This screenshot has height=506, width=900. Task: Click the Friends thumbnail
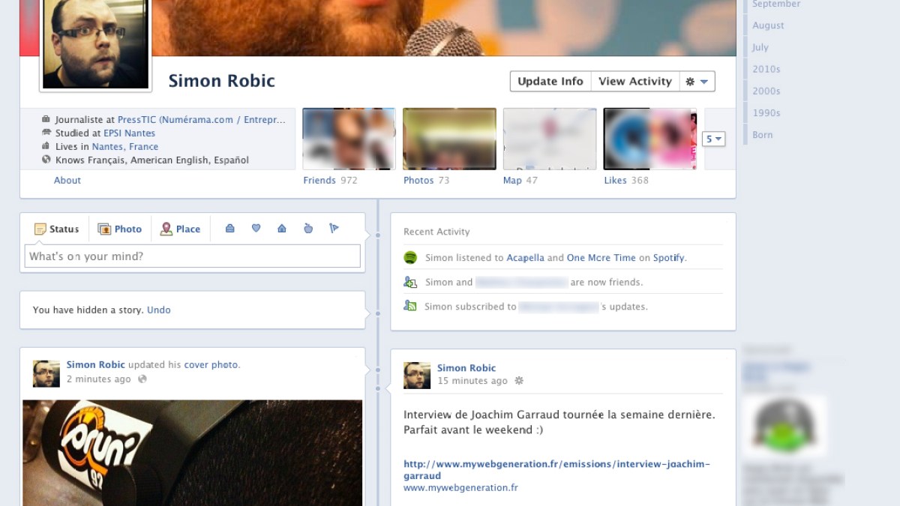pyautogui.click(x=349, y=139)
